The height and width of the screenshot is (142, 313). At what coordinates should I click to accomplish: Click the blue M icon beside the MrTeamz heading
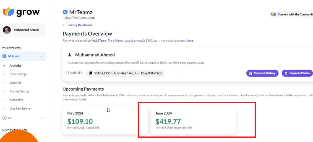[65, 12]
